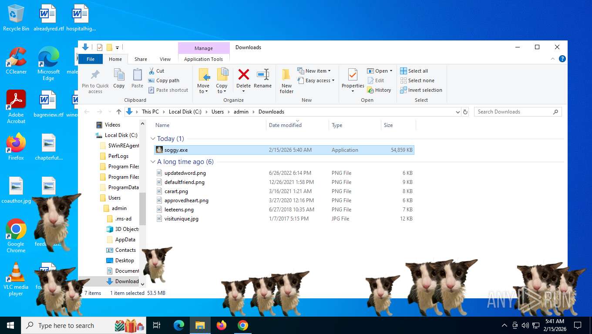Click the Copy ribbon icon
Viewport: 592px width, 334px height.
pyautogui.click(x=119, y=75)
